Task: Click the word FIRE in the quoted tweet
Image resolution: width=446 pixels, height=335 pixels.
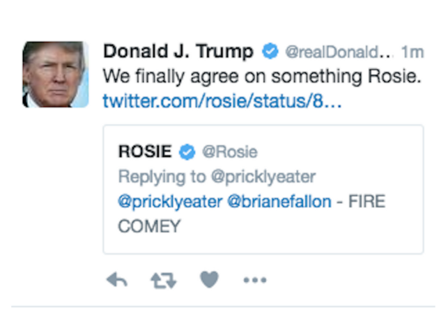Action: click(x=365, y=202)
